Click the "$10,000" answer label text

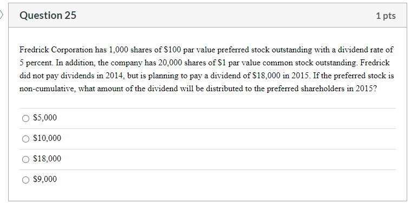coord(47,138)
